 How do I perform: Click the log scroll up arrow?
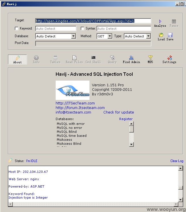tap(181, 168)
